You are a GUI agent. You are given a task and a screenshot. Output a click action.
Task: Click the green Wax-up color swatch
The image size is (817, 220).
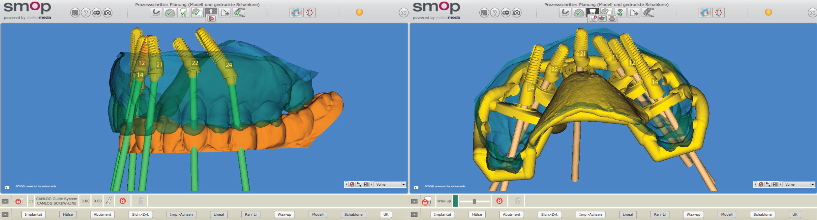pyautogui.click(x=455, y=201)
